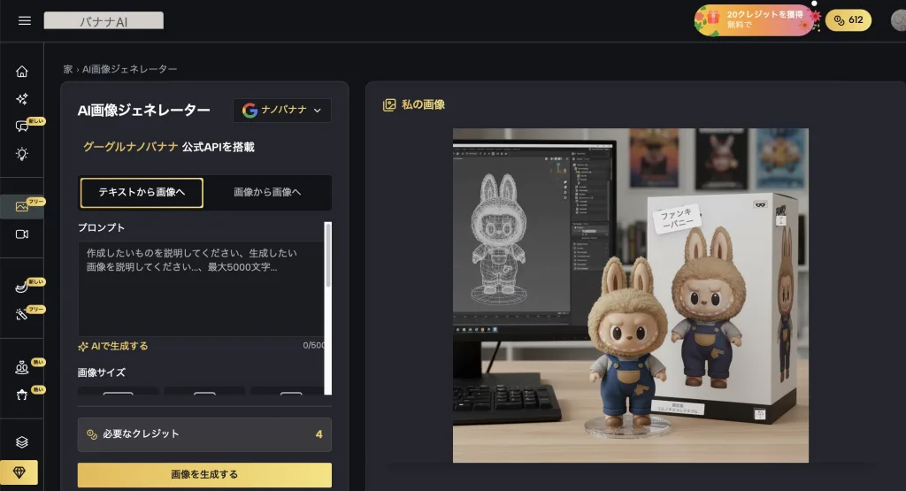Switch to 画像から画像へ tab
The height and width of the screenshot is (491, 906).
point(267,192)
